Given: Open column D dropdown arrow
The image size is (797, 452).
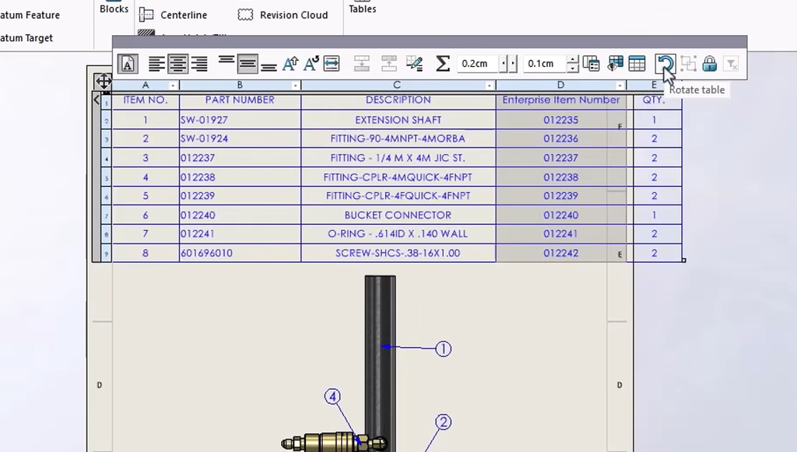Looking at the screenshot, I should pos(620,86).
